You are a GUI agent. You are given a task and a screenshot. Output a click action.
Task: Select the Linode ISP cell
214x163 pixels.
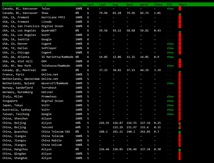[x=46, y=22]
